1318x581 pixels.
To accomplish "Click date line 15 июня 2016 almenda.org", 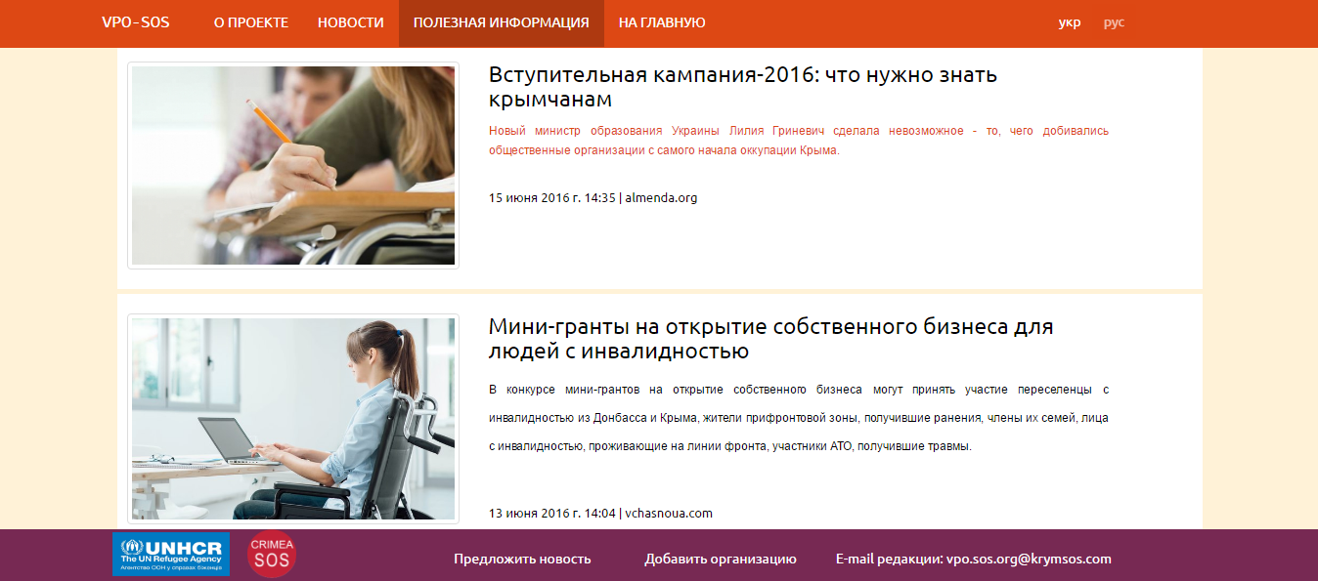I will 593,197.
